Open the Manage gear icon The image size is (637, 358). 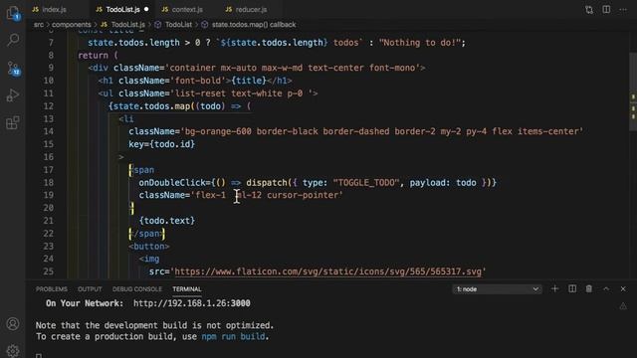point(13,351)
